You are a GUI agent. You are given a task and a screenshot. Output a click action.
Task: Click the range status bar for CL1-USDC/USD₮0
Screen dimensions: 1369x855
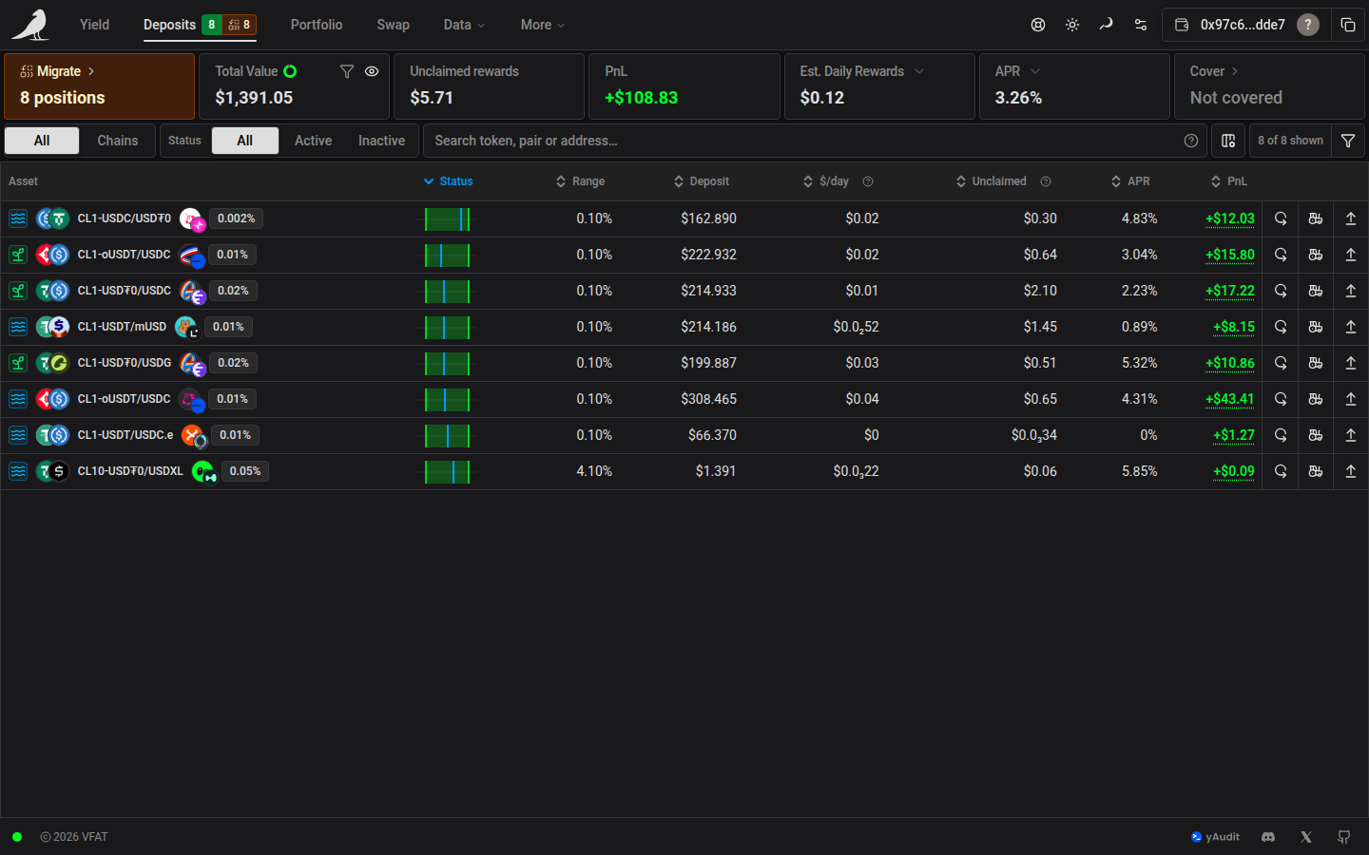(447, 219)
